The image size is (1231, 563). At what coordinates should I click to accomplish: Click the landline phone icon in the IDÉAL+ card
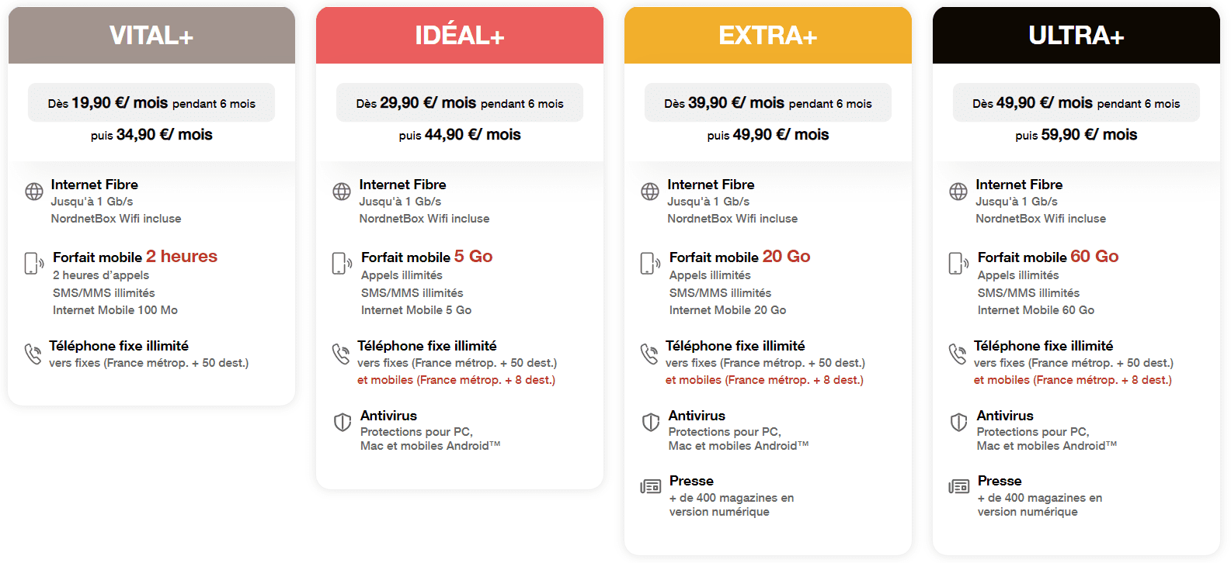[x=341, y=354]
